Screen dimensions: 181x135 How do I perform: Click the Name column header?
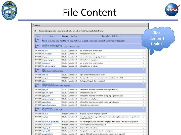coord(52,36)
